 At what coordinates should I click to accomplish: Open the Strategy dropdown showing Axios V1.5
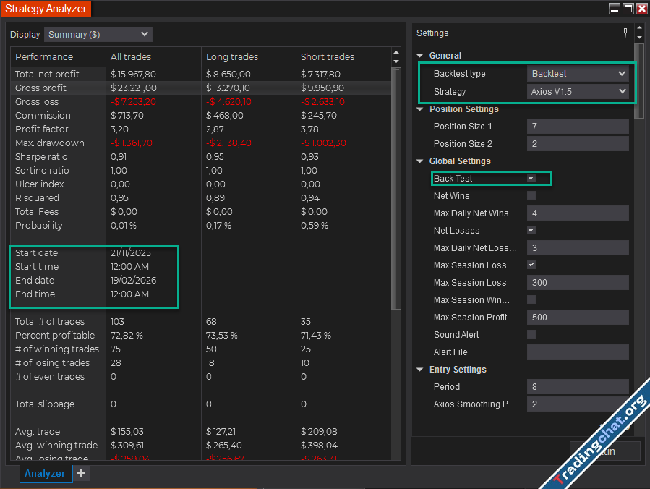(x=578, y=91)
